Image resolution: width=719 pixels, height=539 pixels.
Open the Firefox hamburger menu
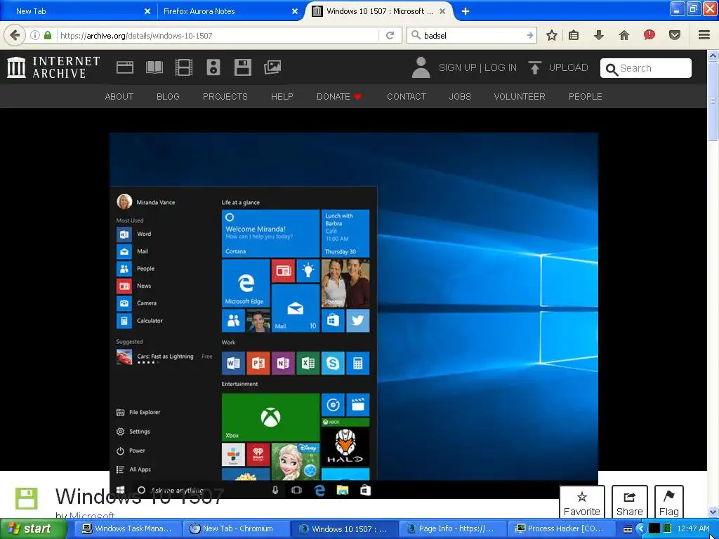pyautogui.click(x=704, y=35)
